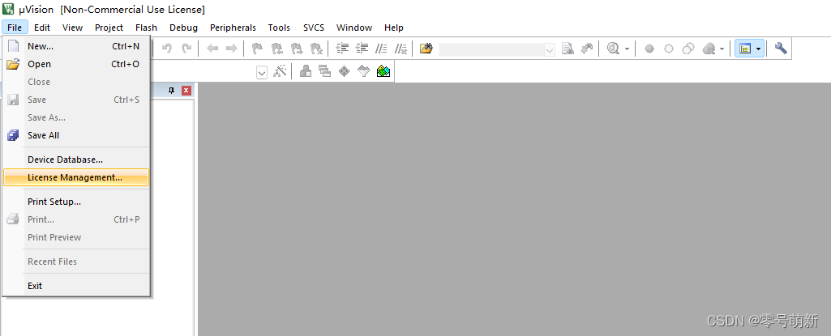
Task: Open Configuration with the wrench icon
Action: tap(780, 49)
